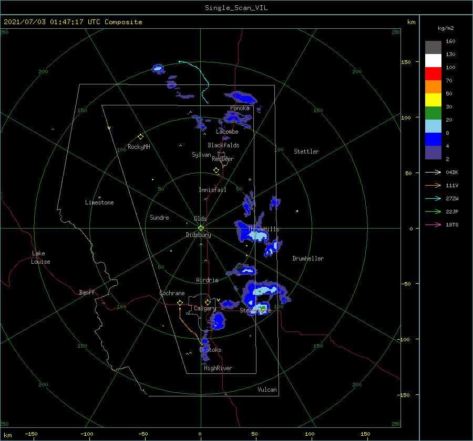473x441 pixels.
Task: Pick the light blue 20 kg/m2 swatch
Action: click(433, 126)
